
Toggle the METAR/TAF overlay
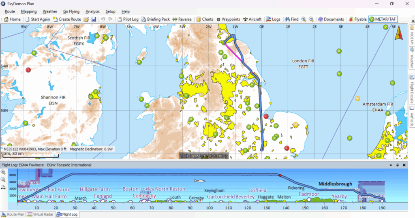[383, 19]
